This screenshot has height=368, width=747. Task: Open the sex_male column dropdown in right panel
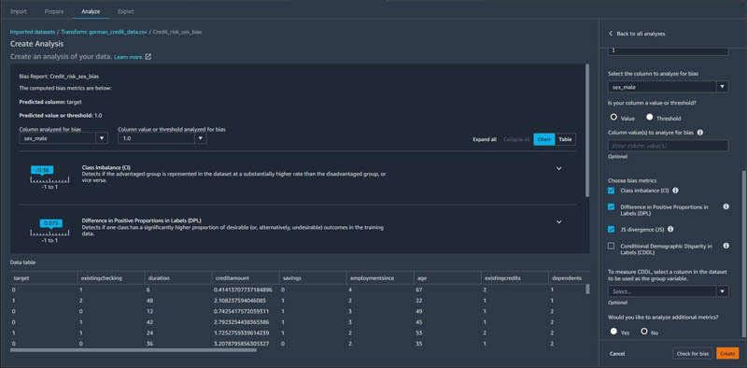668,87
